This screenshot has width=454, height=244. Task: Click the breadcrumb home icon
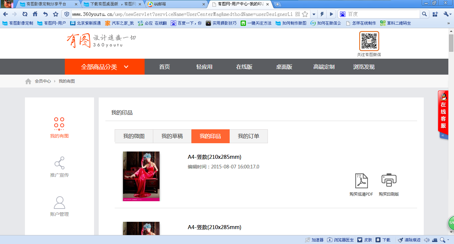28,81
